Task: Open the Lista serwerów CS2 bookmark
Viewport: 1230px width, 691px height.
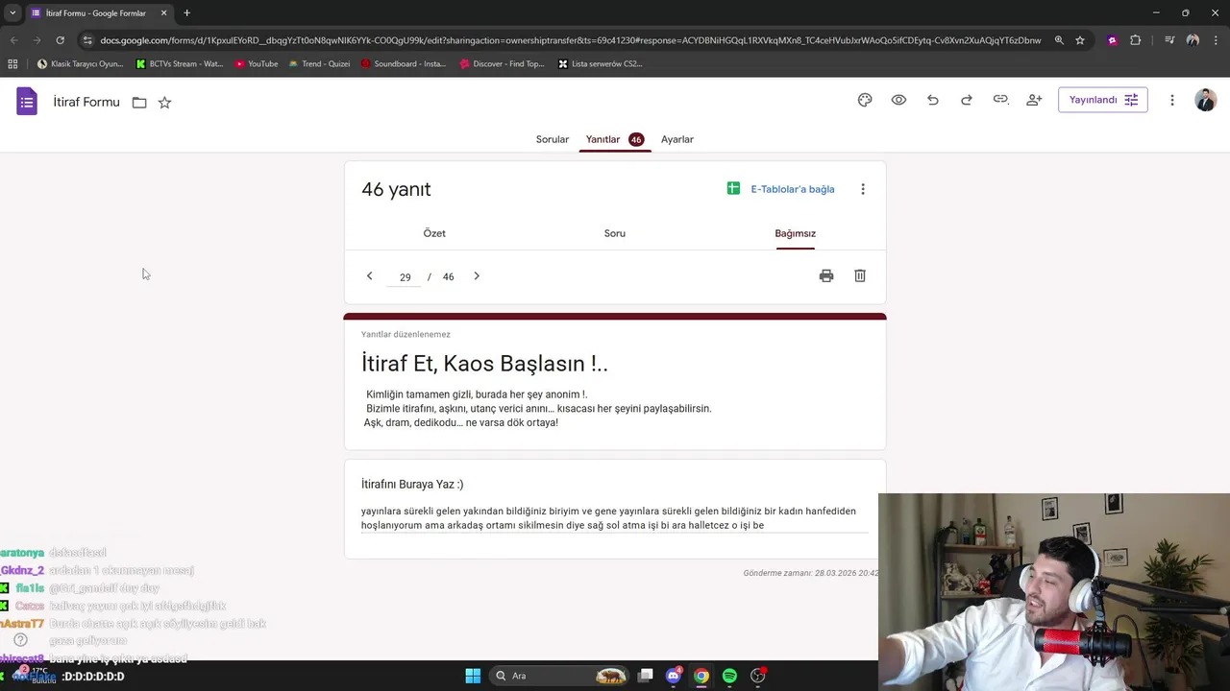Action: pyautogui.click(x=601, y=63)
